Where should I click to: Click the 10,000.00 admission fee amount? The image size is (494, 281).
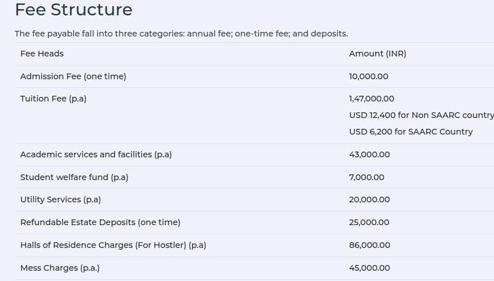[x=369, y=76]
